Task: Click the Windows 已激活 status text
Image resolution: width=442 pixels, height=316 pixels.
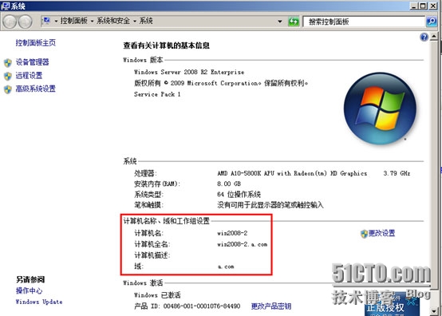Action: click(157, 295)
